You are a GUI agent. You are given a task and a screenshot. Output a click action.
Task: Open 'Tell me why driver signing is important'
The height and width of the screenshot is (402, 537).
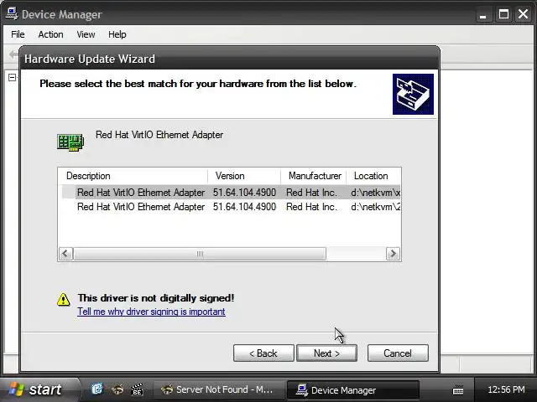click(x=151, y=312)
